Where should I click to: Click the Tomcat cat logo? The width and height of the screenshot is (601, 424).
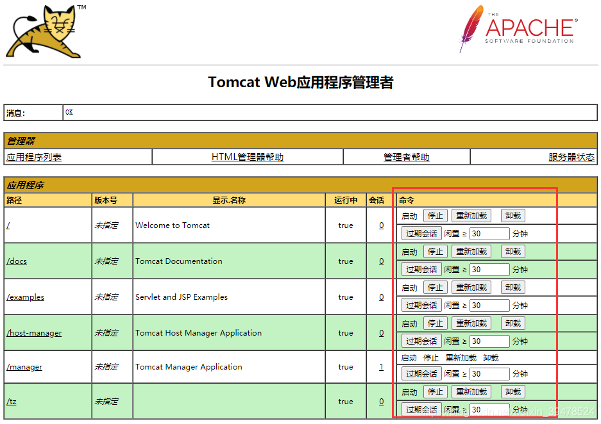[46, 31]
